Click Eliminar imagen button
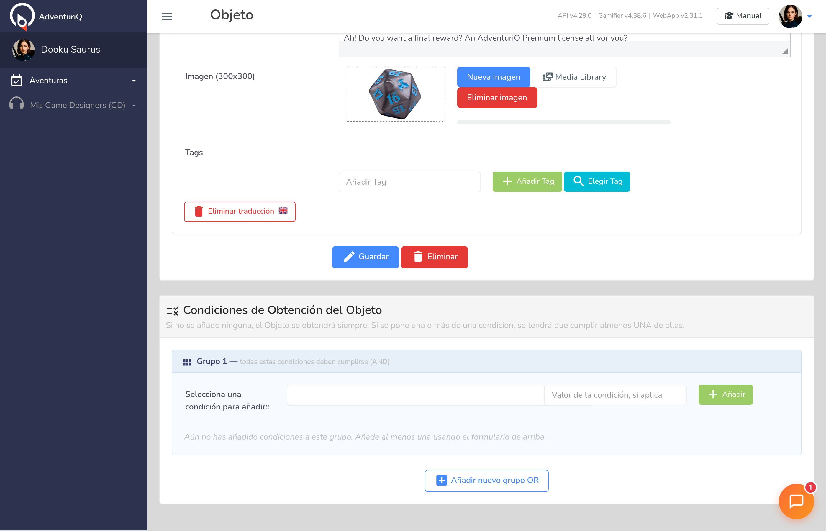Screen dimensions: 826x531 point(497,98)
